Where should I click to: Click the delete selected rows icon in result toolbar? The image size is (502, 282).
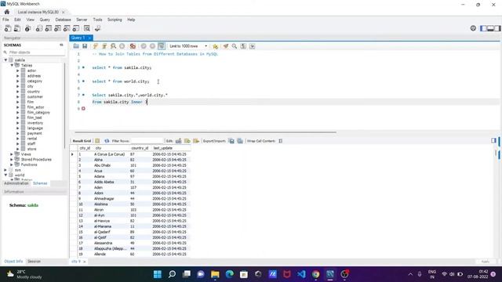pos(196,141)
